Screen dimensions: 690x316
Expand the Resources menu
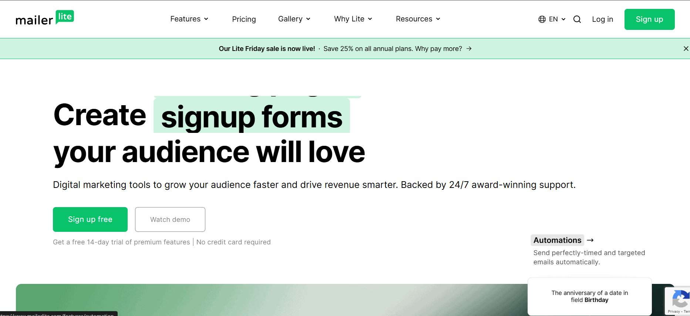coord(418,19)
